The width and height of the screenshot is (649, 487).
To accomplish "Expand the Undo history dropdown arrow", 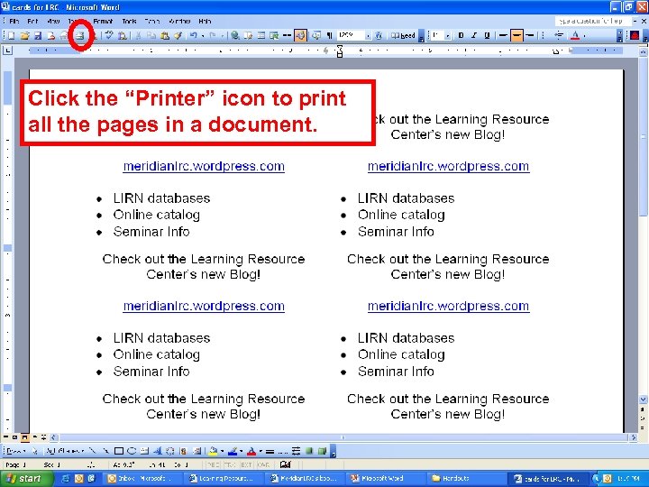I will coord(203,36).
